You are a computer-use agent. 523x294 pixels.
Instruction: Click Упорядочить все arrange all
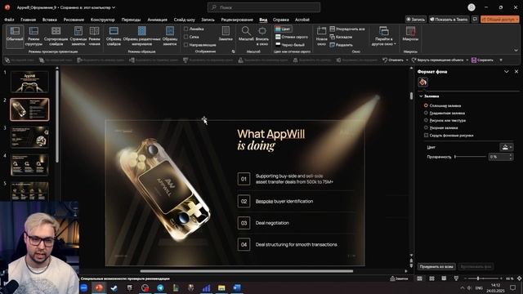pos(347,29)
